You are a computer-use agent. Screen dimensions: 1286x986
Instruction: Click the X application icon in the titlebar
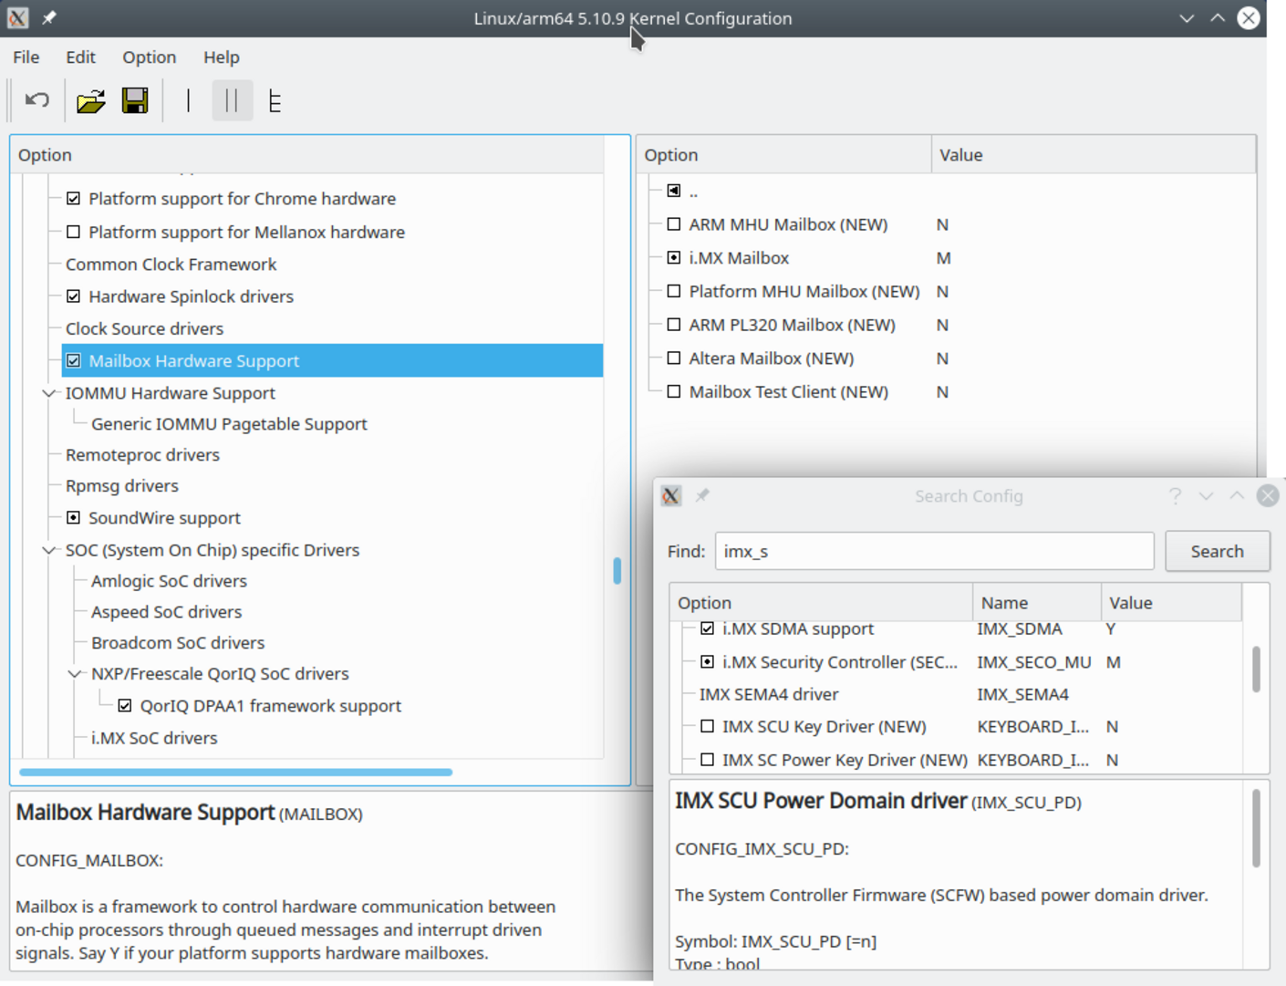pyautogui.click(x=16, y=18)
